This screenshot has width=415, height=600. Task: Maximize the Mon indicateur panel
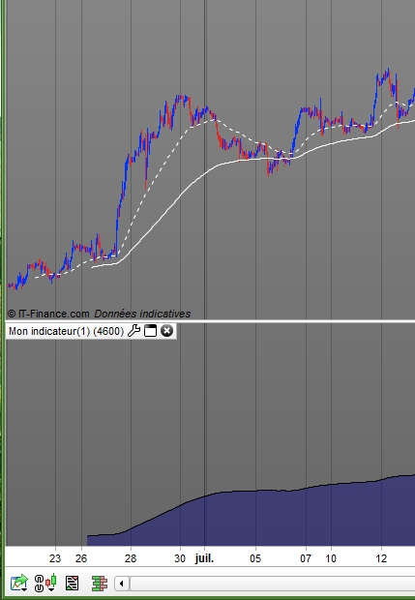click(x=150, y=331)
